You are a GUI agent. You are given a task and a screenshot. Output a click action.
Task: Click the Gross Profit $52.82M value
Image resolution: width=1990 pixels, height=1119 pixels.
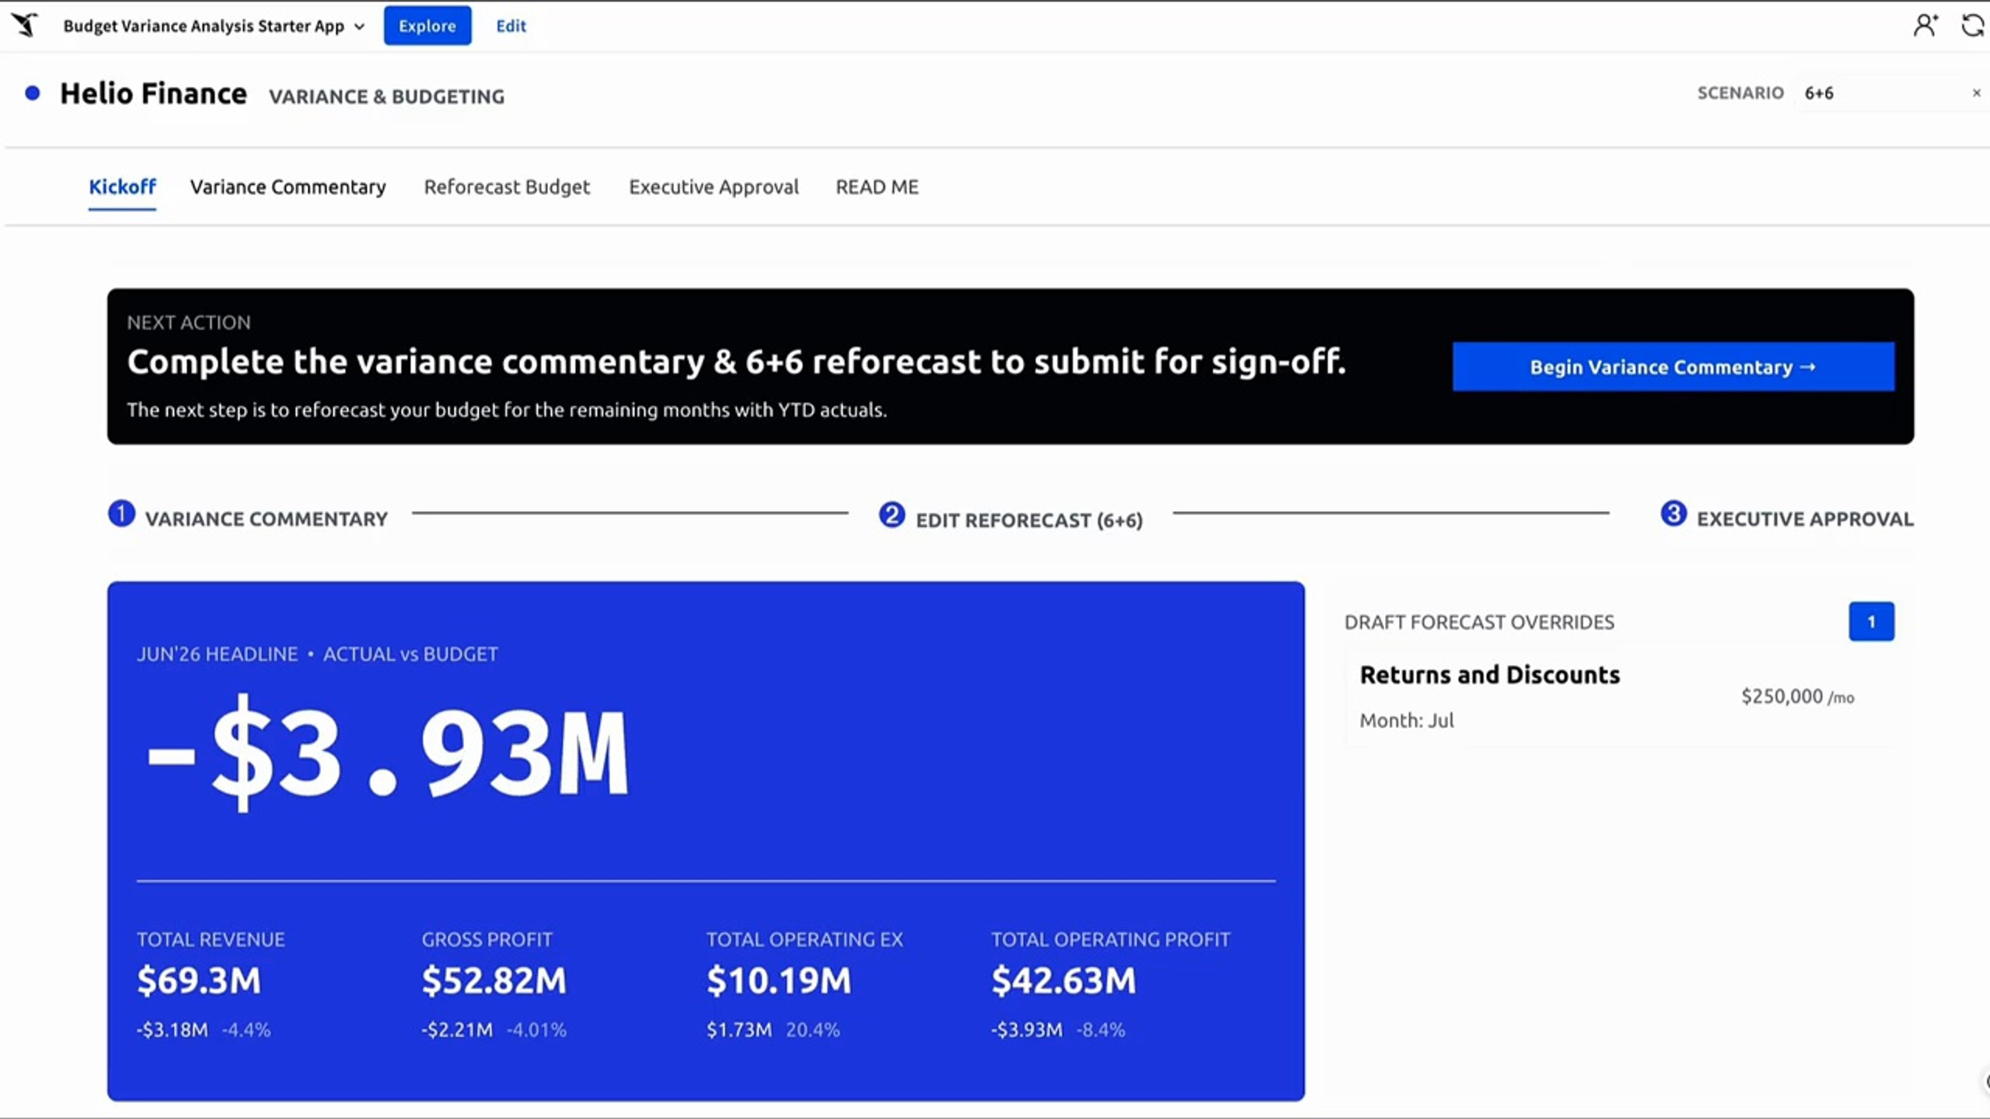494,981
